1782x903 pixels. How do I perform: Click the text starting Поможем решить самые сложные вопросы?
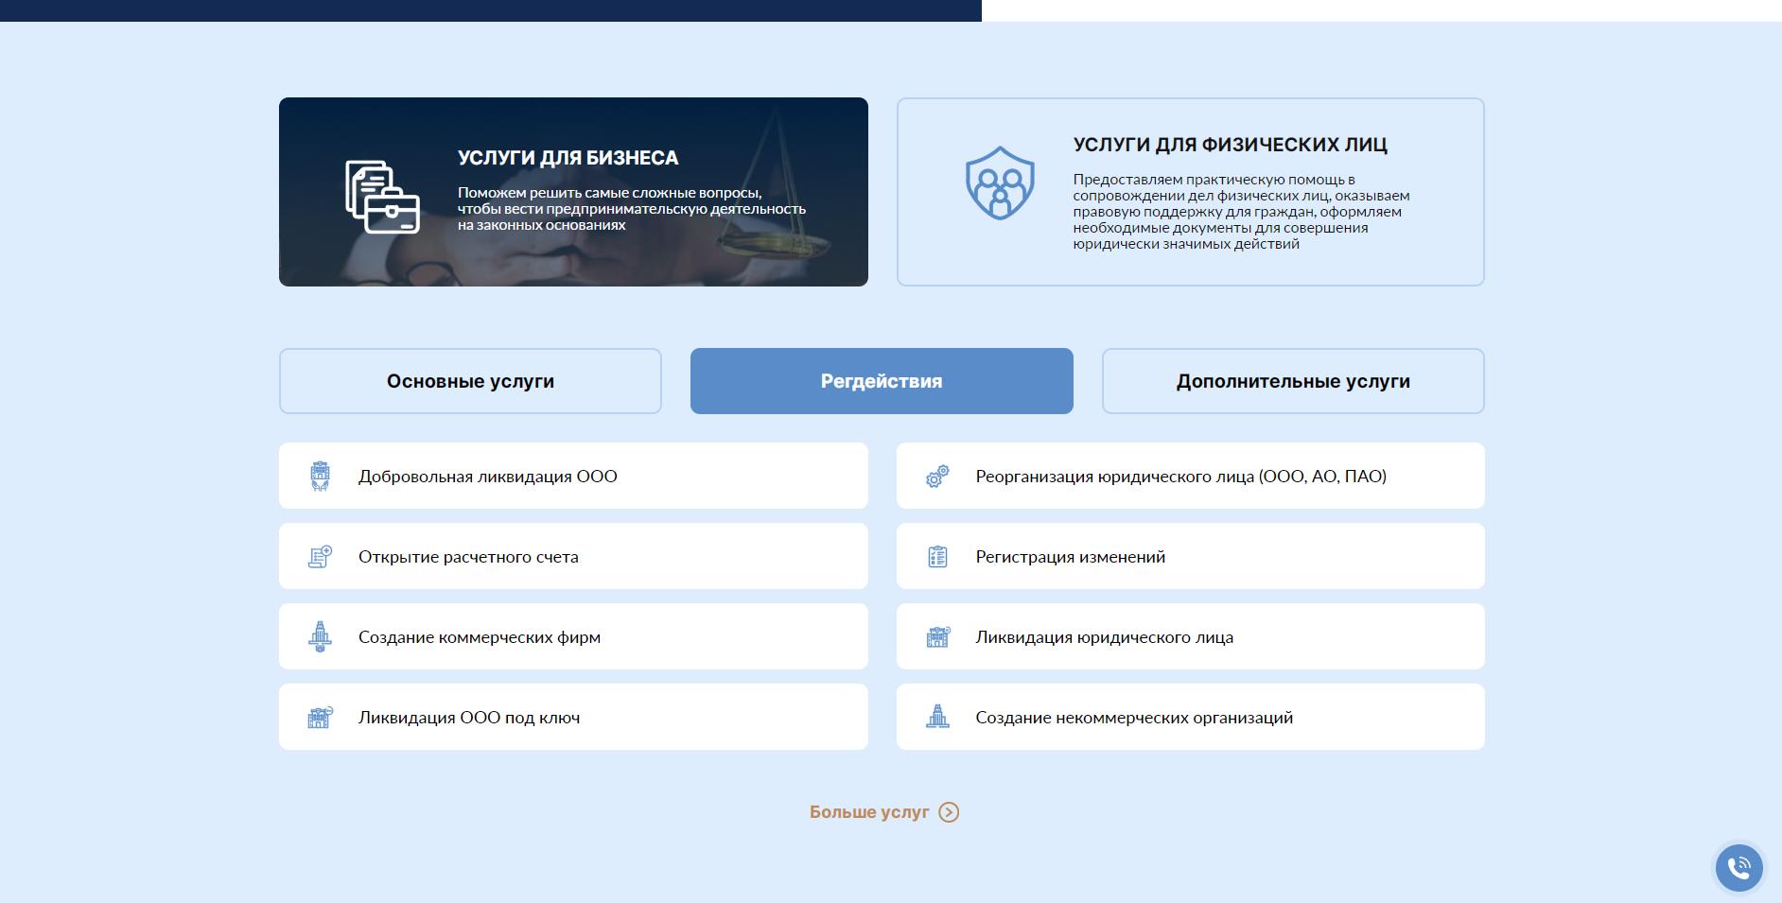tap(632, 209)
